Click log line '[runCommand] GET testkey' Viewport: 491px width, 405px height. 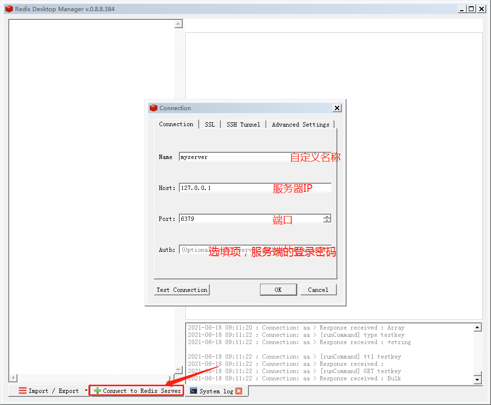(294, 371)
